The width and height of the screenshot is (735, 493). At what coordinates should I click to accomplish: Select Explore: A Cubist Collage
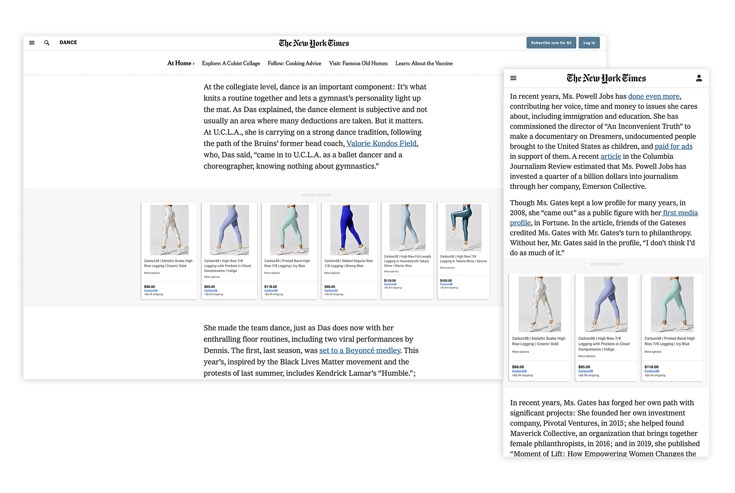point(231,64)
